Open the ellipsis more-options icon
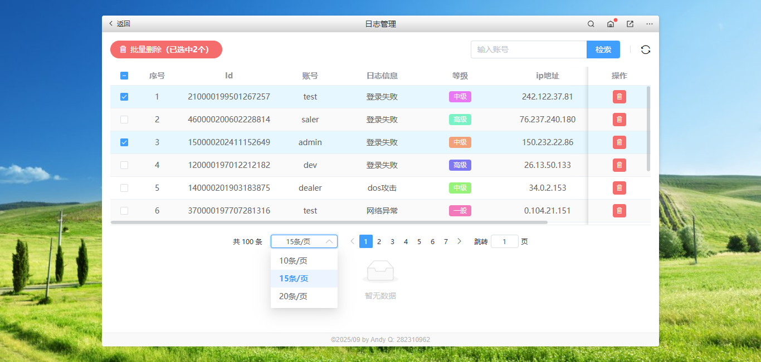The height and width of the screenshot is (362, 761). click(x=649, y=24)
